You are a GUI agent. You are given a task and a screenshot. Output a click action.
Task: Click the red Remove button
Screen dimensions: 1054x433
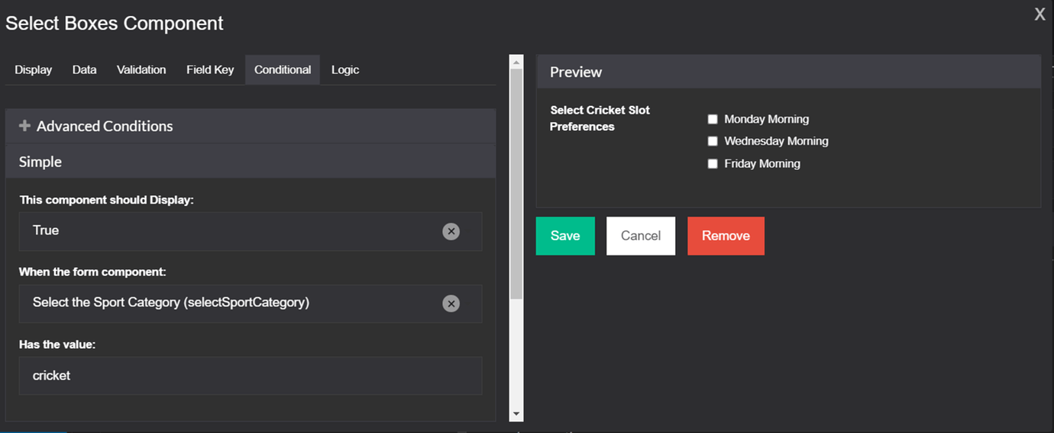point(726,236)
